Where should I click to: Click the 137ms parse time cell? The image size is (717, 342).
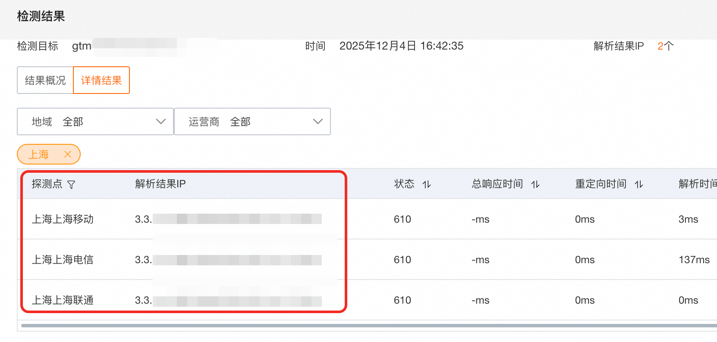click(694, 260)
